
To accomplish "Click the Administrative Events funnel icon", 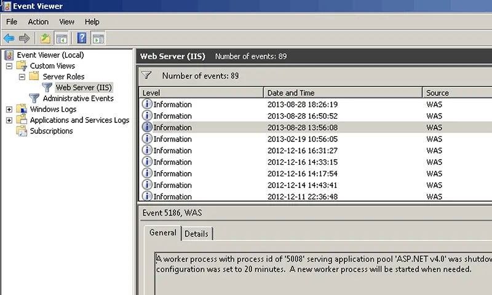I will 34,98.
